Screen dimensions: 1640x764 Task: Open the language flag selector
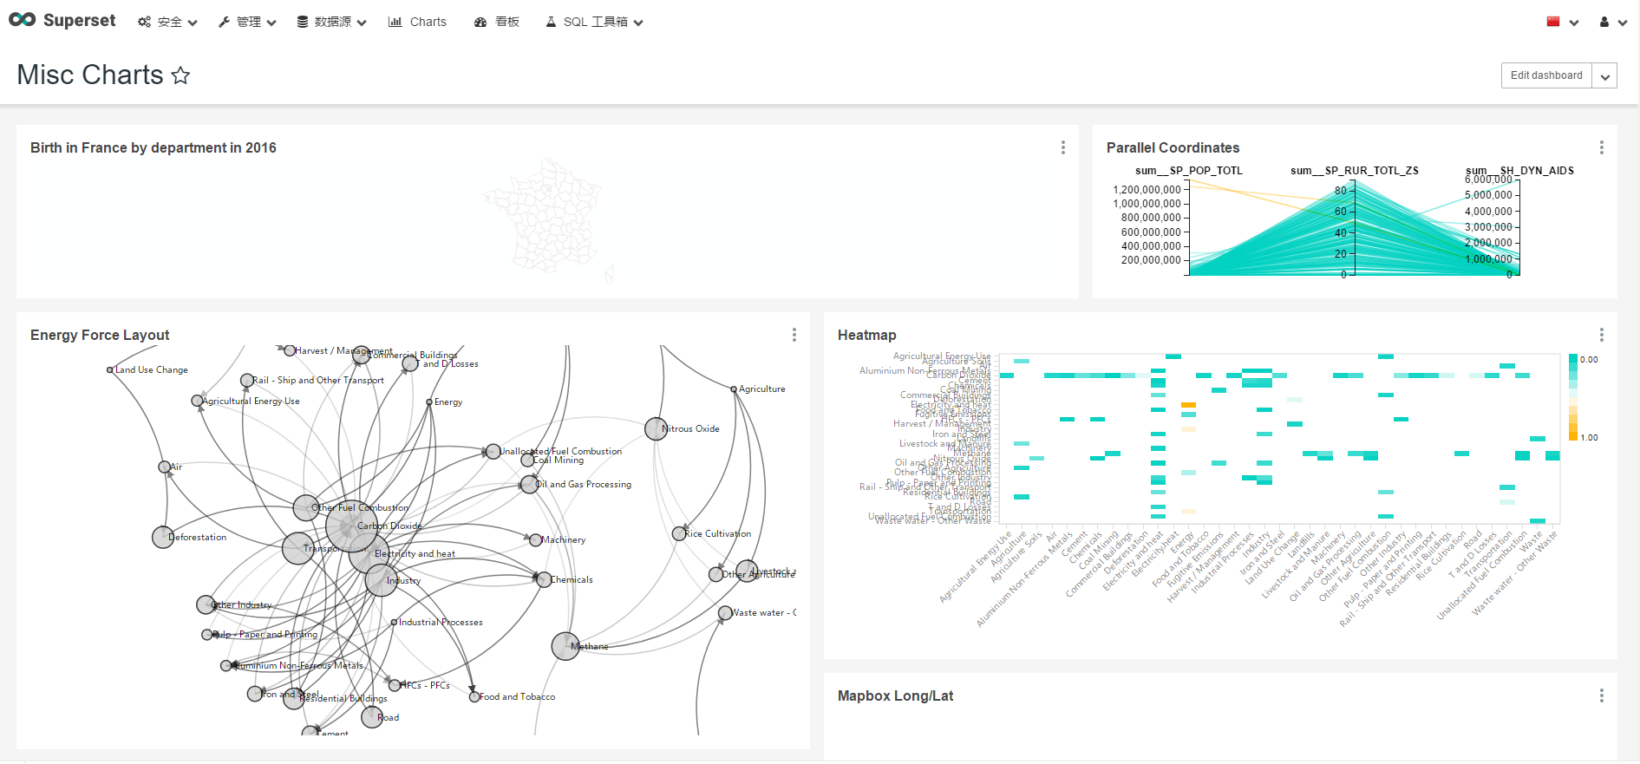coord(1561,23)
